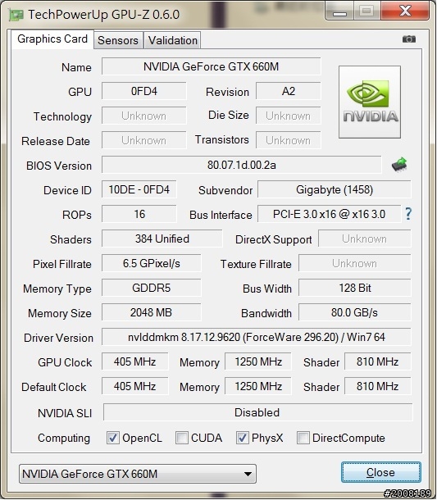Viewport: 437px width, 500px height.
Task: Click the Memory Type field GDDR5
Action: (152, 288)
